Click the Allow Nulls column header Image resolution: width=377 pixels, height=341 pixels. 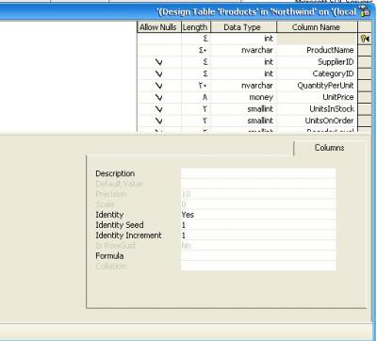tap(159, 27)
